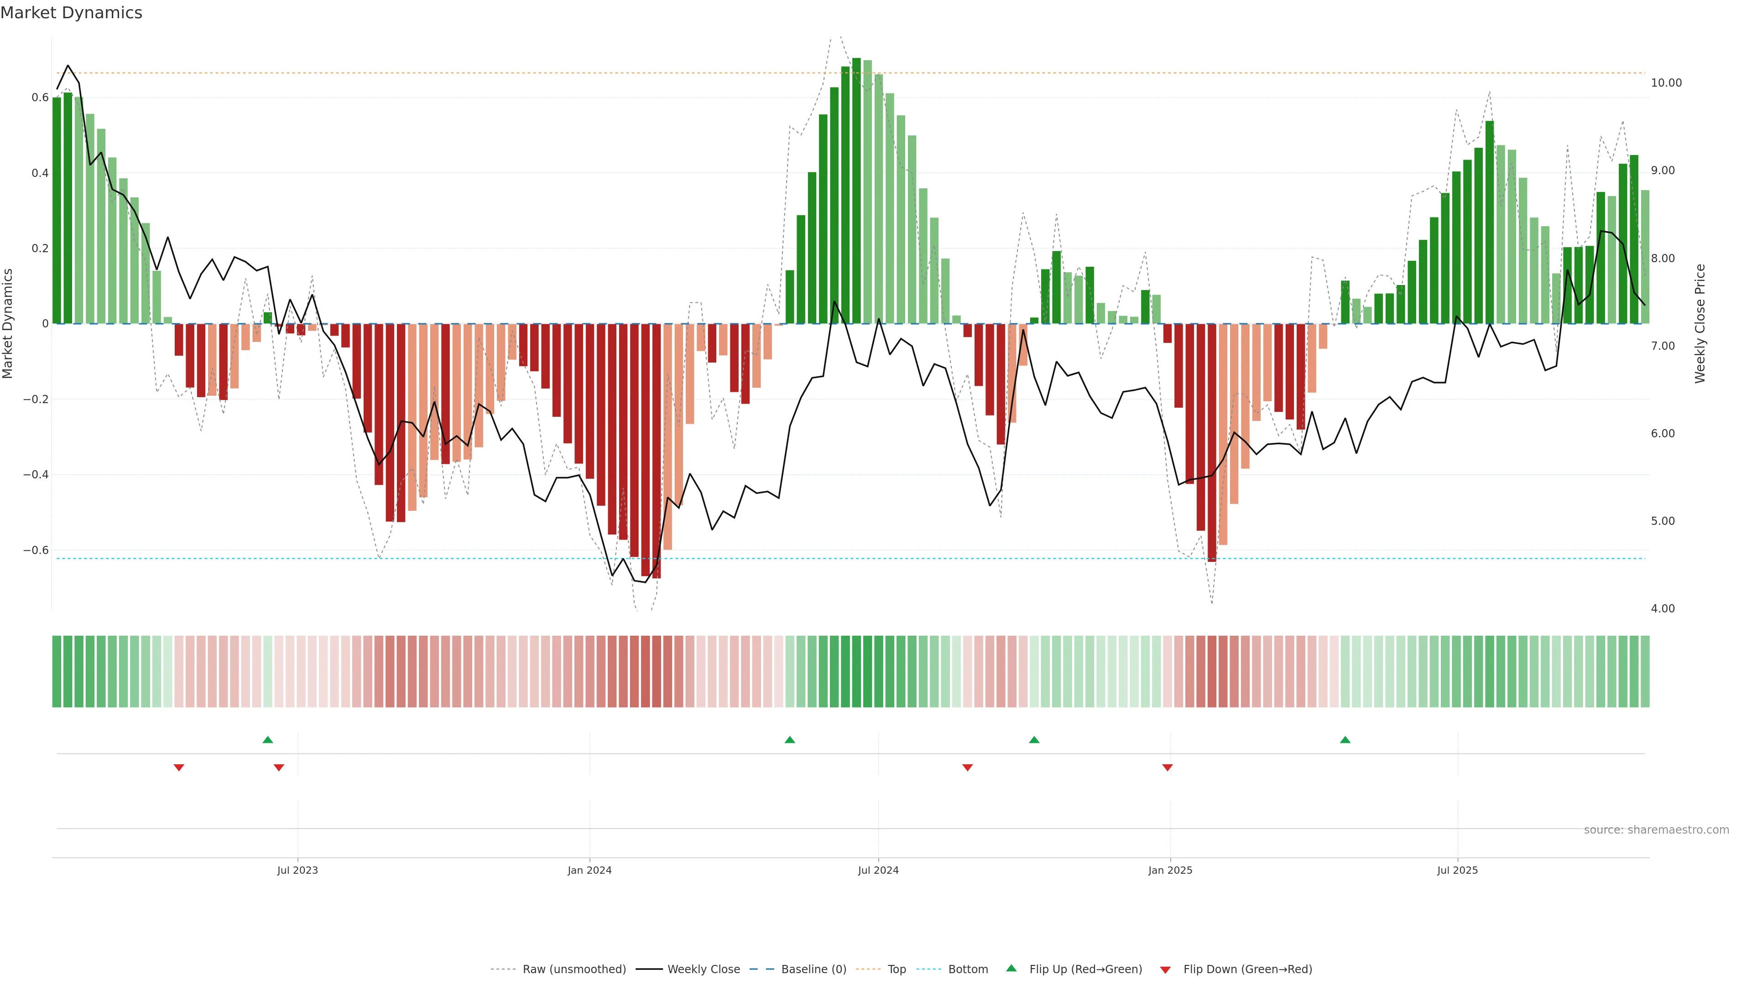This screenshot has width=1752, height=985.
Task: Click the Weekly Close Price axis title
Action: pos(1700,324)
